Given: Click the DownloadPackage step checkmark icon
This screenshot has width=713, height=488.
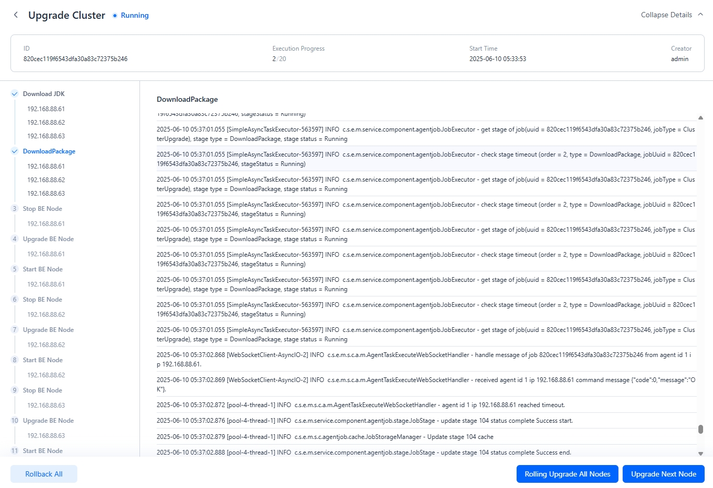Looking at the screenshot, I should tap(15, 151).
